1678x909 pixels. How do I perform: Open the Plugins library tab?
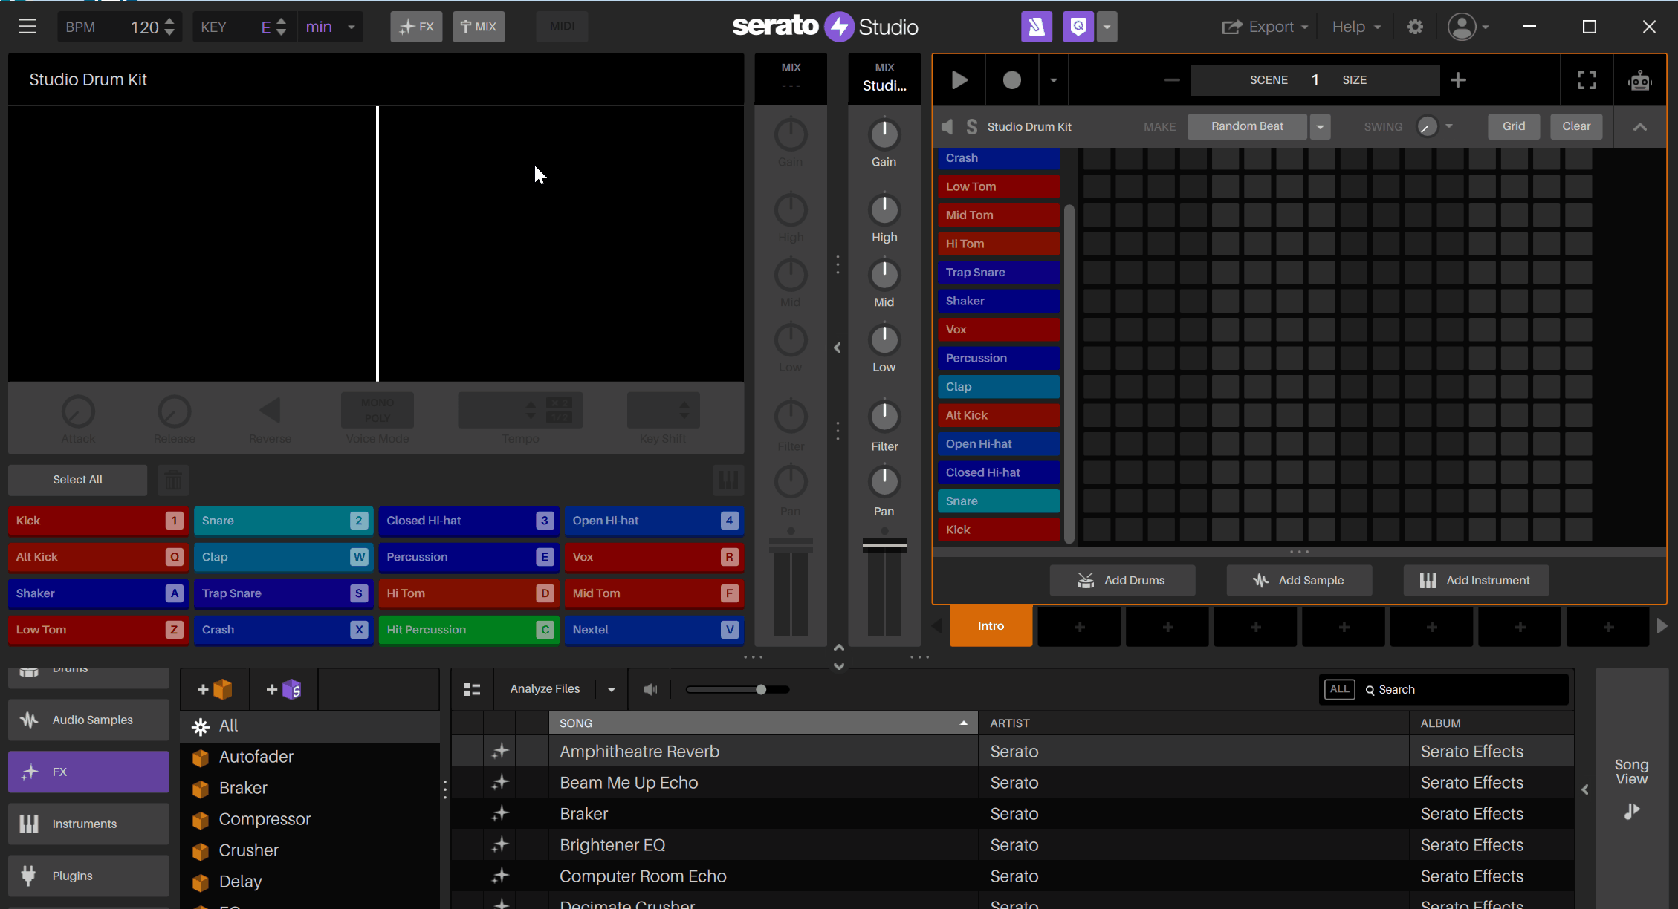click(x=88, y=876)
